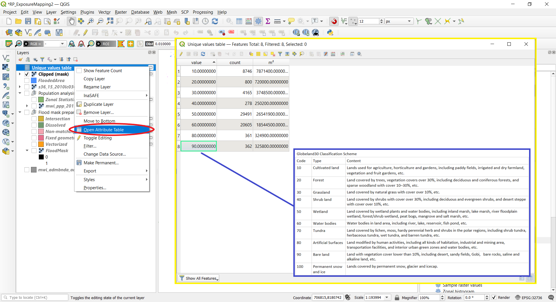Collapse the Flood mask preparation group
Screen dimensions: 556x302
pyautogui.click(x=20, y=112)
